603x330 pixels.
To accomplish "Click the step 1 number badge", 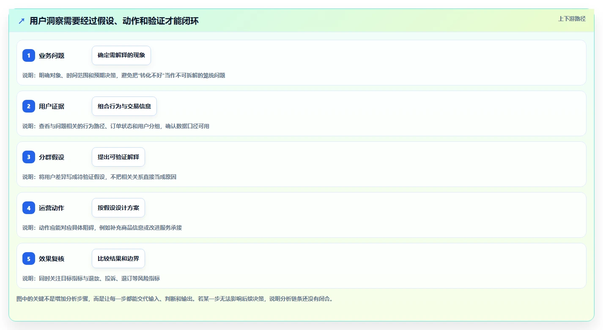I will coord(29,55).
